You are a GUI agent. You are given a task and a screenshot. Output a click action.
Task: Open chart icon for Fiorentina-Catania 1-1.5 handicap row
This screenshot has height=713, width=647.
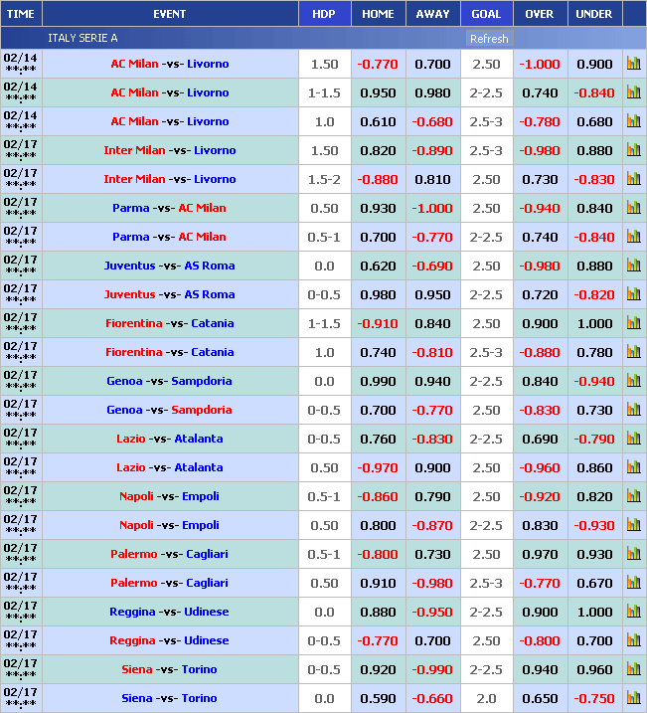pos(633,323)
